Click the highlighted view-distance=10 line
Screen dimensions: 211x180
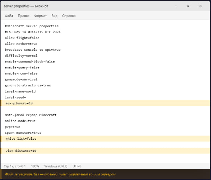coord(105,151)
